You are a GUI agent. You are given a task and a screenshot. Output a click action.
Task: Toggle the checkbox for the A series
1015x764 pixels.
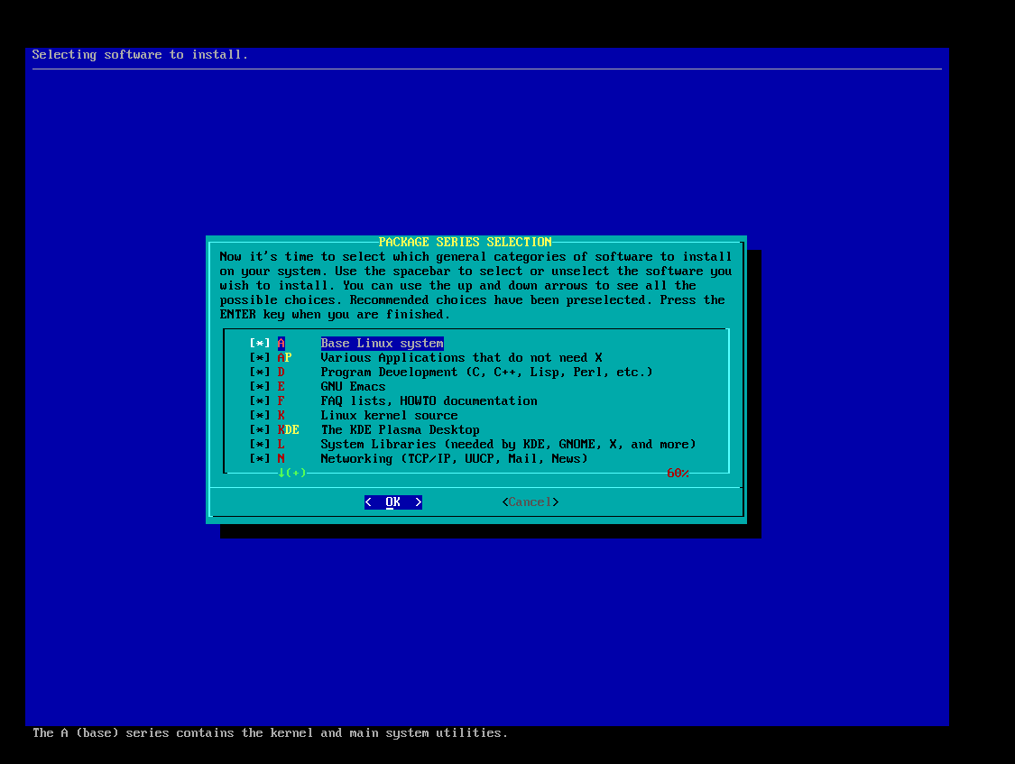point(260,344)
